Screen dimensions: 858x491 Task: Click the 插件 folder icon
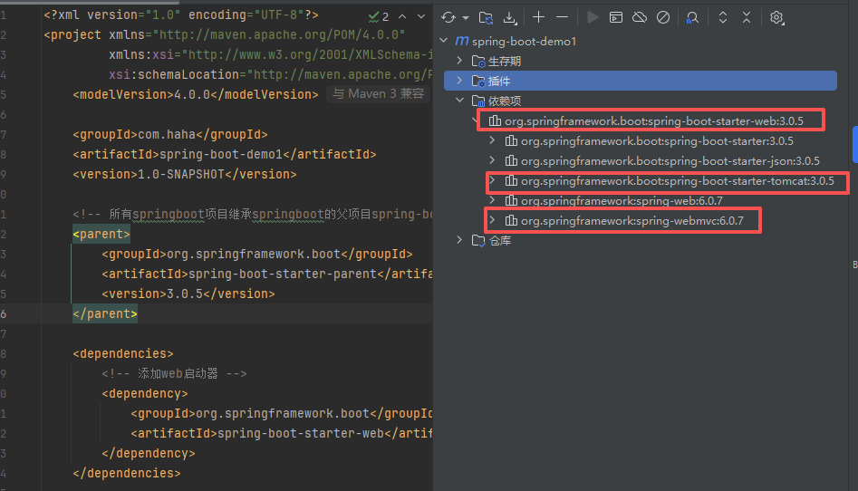click(478, 81)
